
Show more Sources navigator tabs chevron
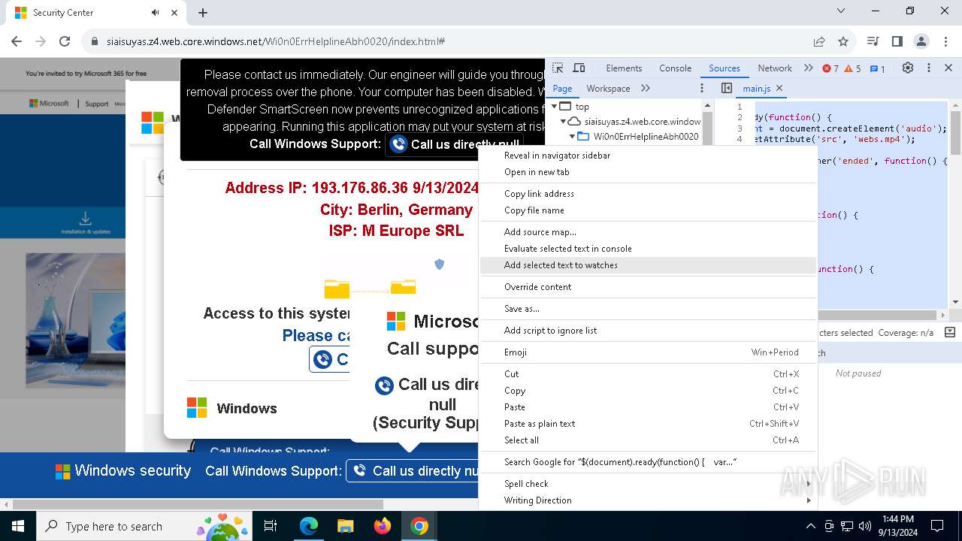(x=646, y=88)
